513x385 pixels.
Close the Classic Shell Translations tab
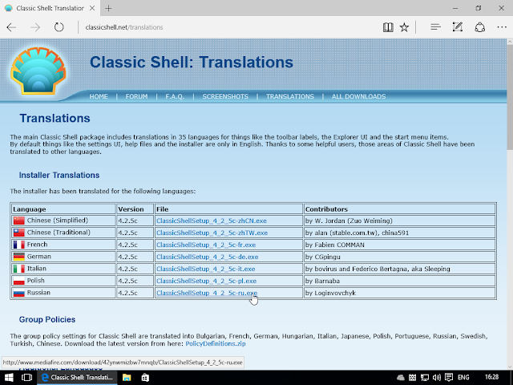tap(92, 8)
